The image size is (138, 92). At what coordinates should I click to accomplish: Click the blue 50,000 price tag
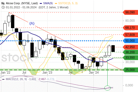pos(130,41)
